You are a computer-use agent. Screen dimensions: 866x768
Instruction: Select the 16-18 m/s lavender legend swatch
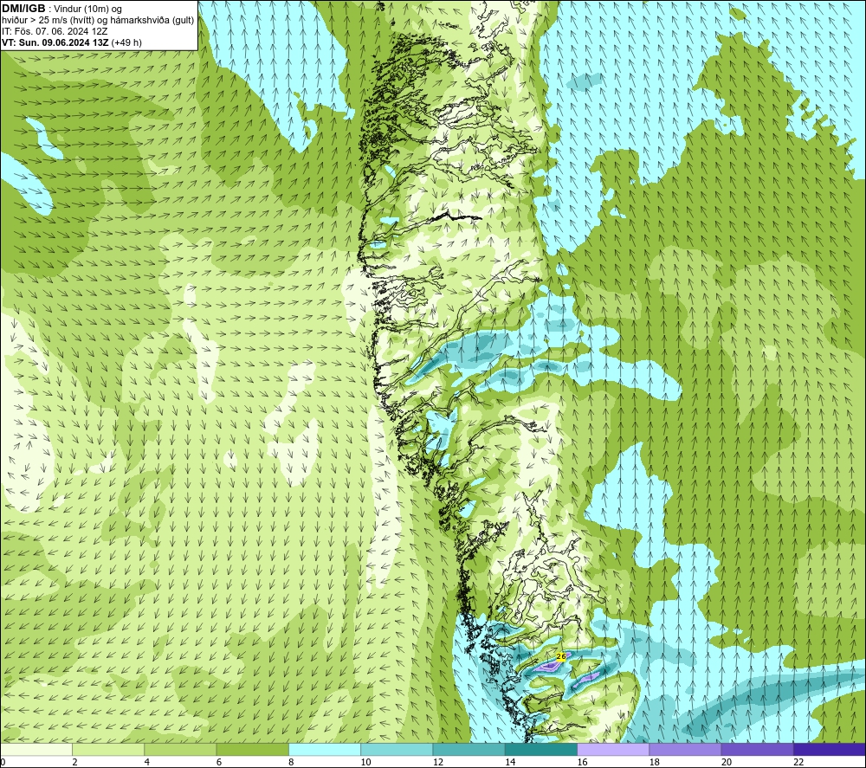coord(613,749)
